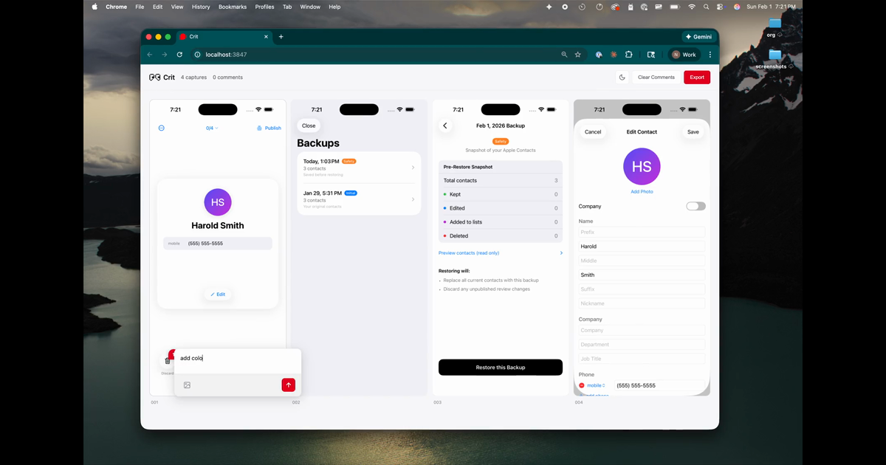Click the Crit logo icon in the header

(x=154, y=77)
